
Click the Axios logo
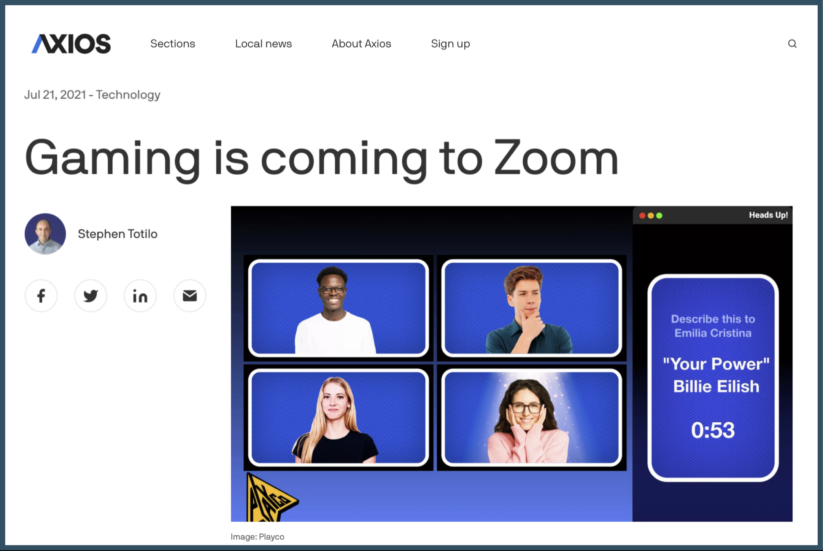71,44
